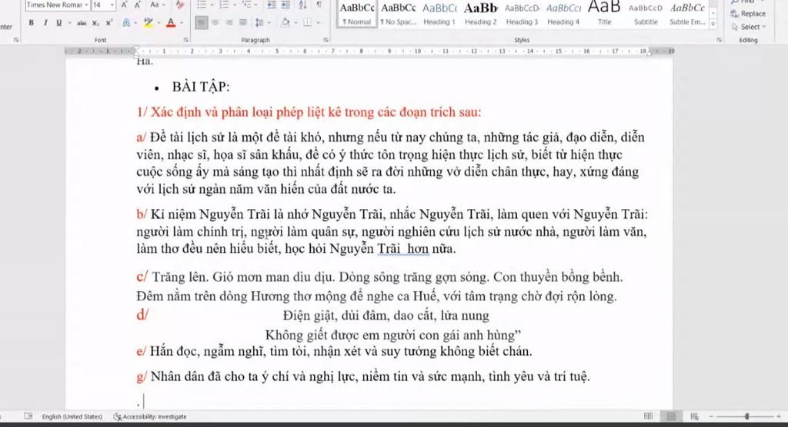Click Increase Indent icon
The width and height of the screenshot is (788, 427).
tap(285, 5)
